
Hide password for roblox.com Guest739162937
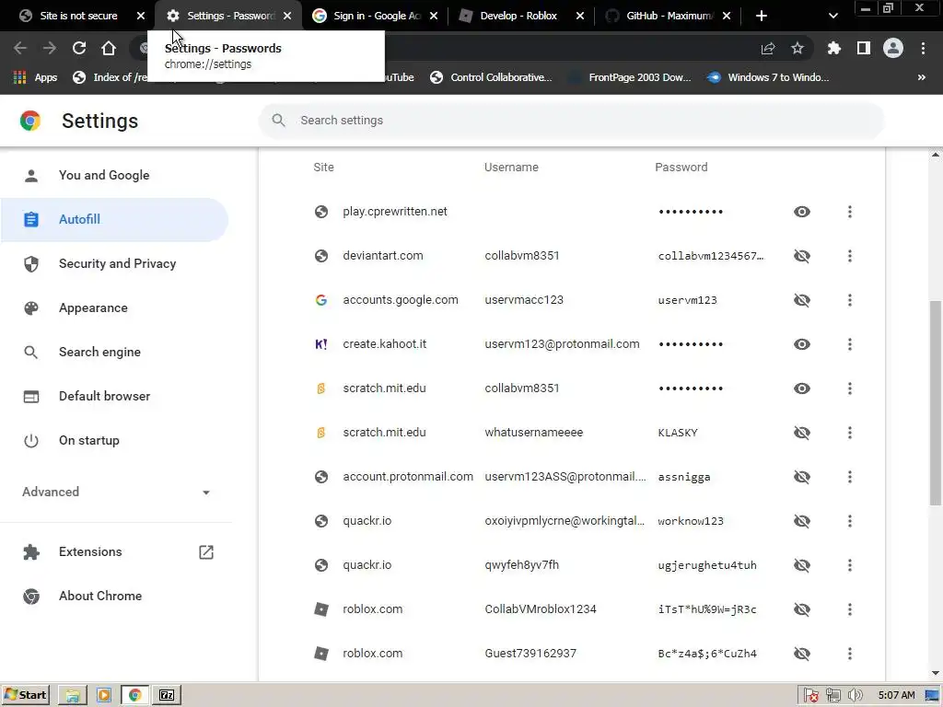pos(802,654)
